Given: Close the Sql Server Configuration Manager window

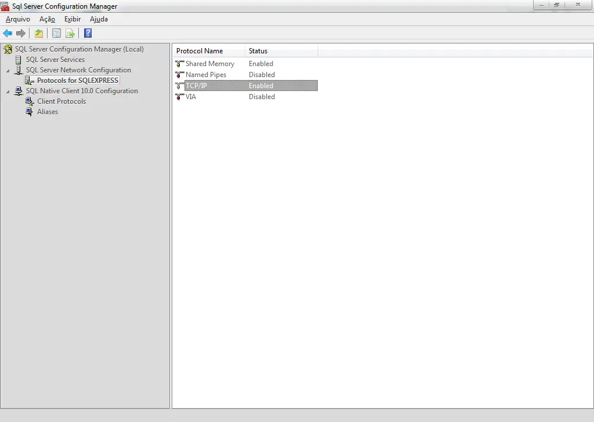Looking at the screenshot, I should point(578,5).
